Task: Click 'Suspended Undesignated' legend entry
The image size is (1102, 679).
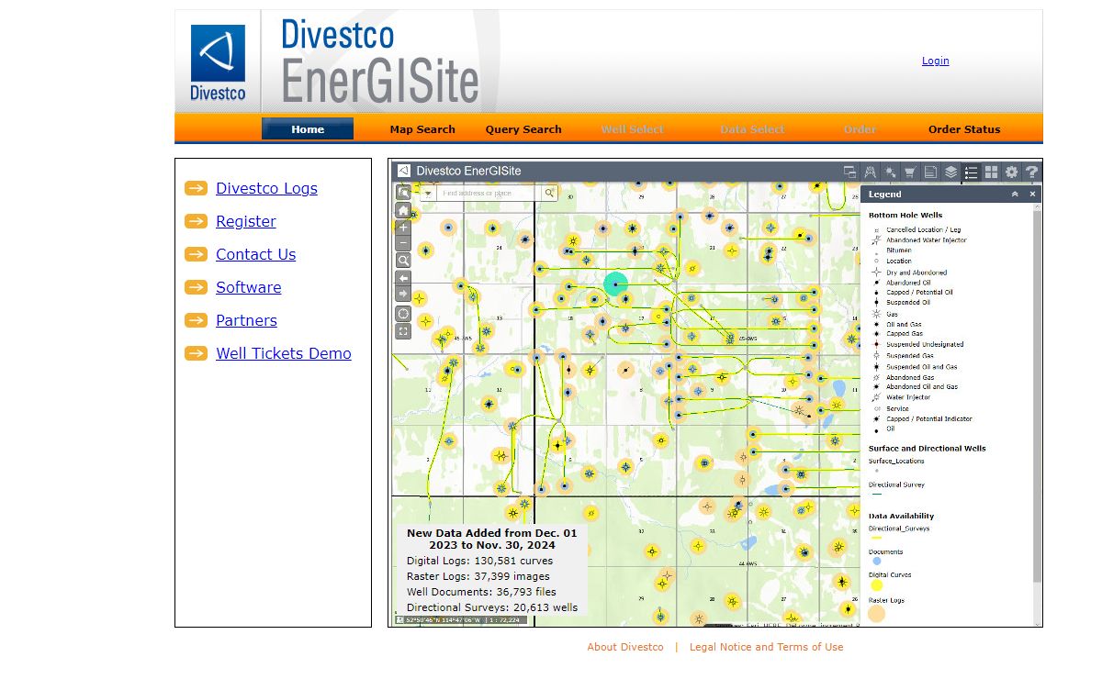Action: pos(925,345)
